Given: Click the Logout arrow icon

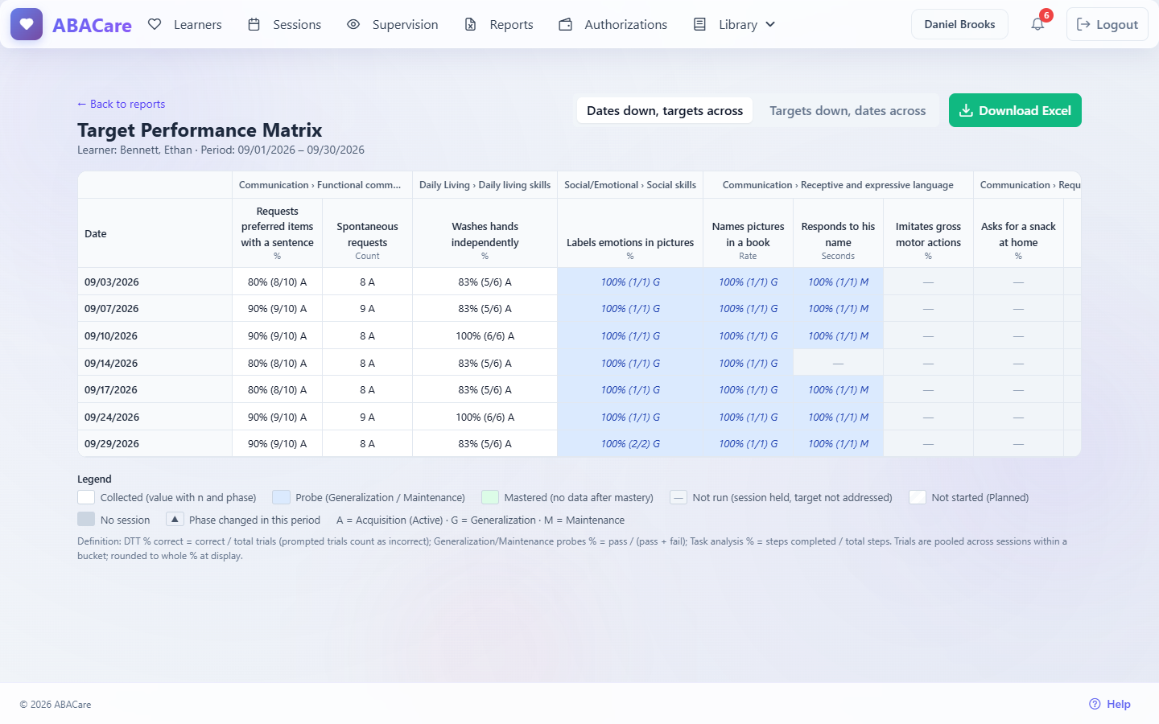Looking at the screenshot, I should 1083,24.
